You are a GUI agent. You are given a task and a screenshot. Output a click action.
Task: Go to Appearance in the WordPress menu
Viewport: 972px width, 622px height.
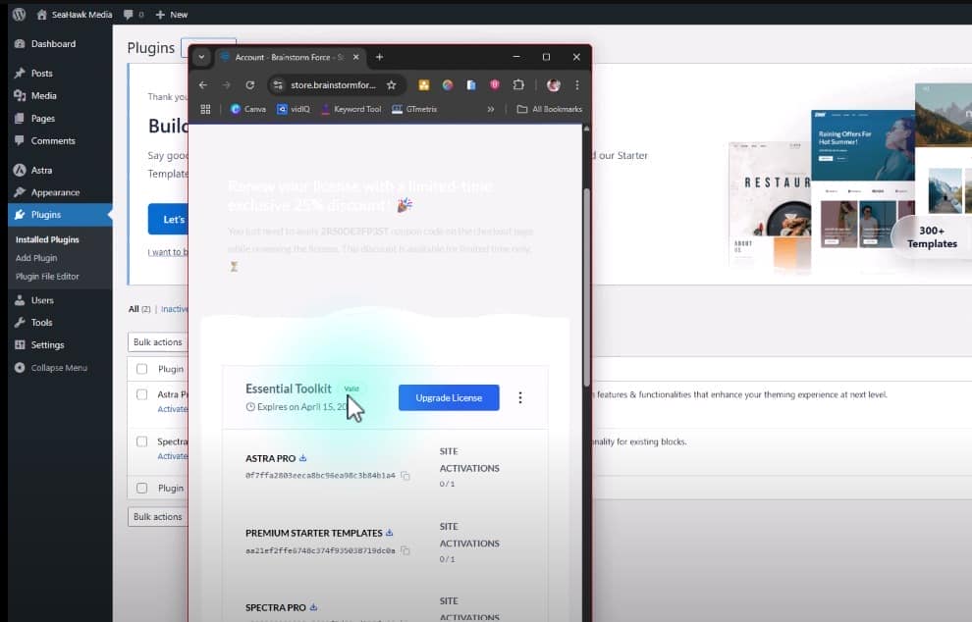[x=55, y=192]
